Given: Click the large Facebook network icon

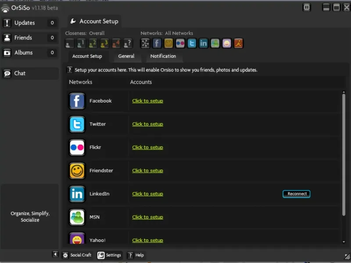Looking at the screenshot, I should coord(77,101).
